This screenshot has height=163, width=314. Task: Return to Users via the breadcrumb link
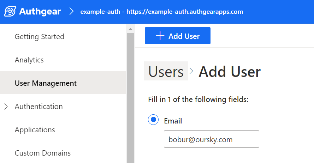pyautogui.click(x=166, y=72)
